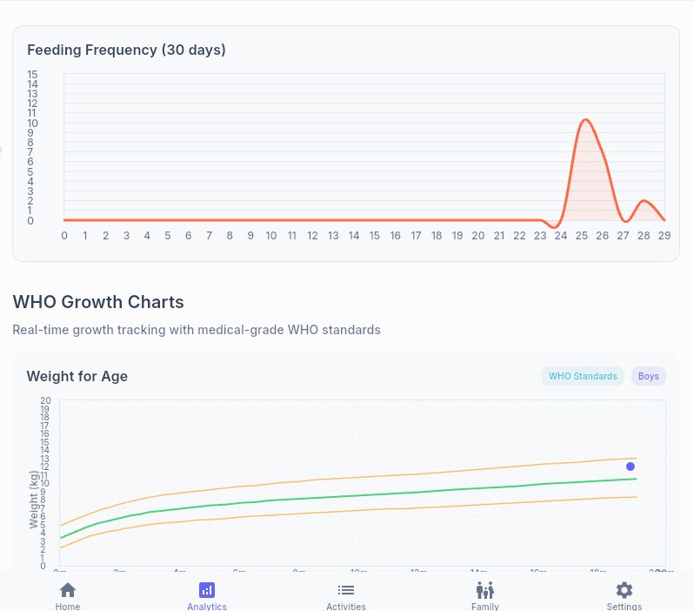Click the Feeding Frequency (30 days) title
Image resolution: width=694 pixels, height=611 pixels.
[x=126, y=50]
